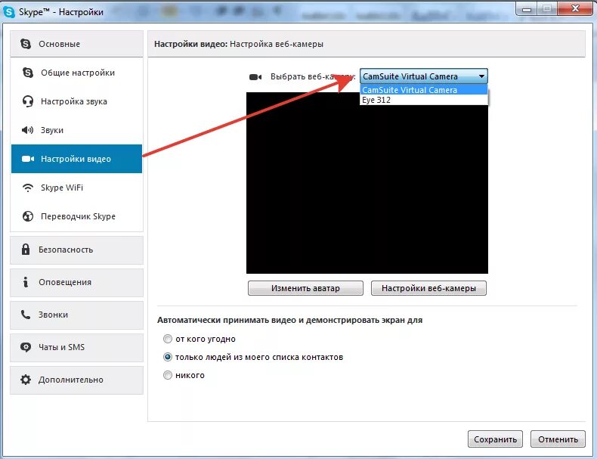
Task: Click the camera icon beside Выбрать веб-камеру
Action: [255, 77]
